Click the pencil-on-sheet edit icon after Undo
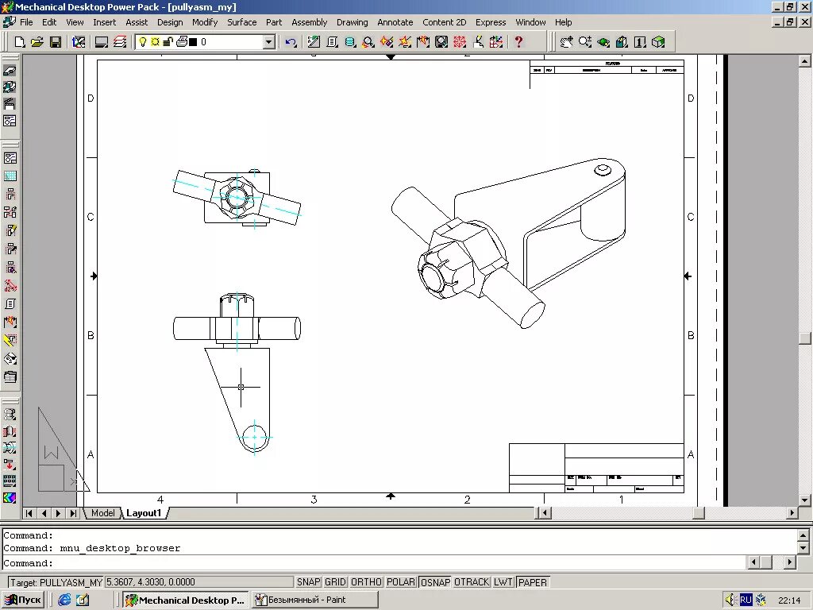The width and height of the screenshot is (813, 610). tap(313, 42)
